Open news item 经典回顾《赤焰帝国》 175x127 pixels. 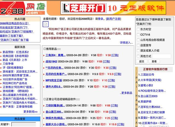click(x=16, y=56)
